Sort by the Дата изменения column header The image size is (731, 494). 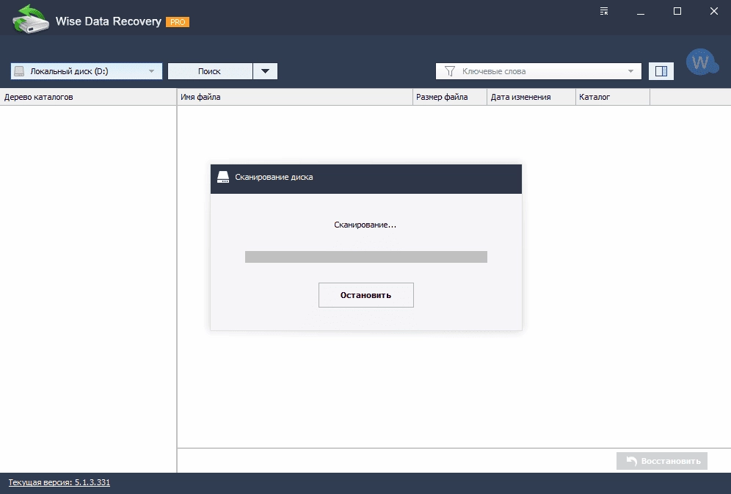click(x=531, y=97)
